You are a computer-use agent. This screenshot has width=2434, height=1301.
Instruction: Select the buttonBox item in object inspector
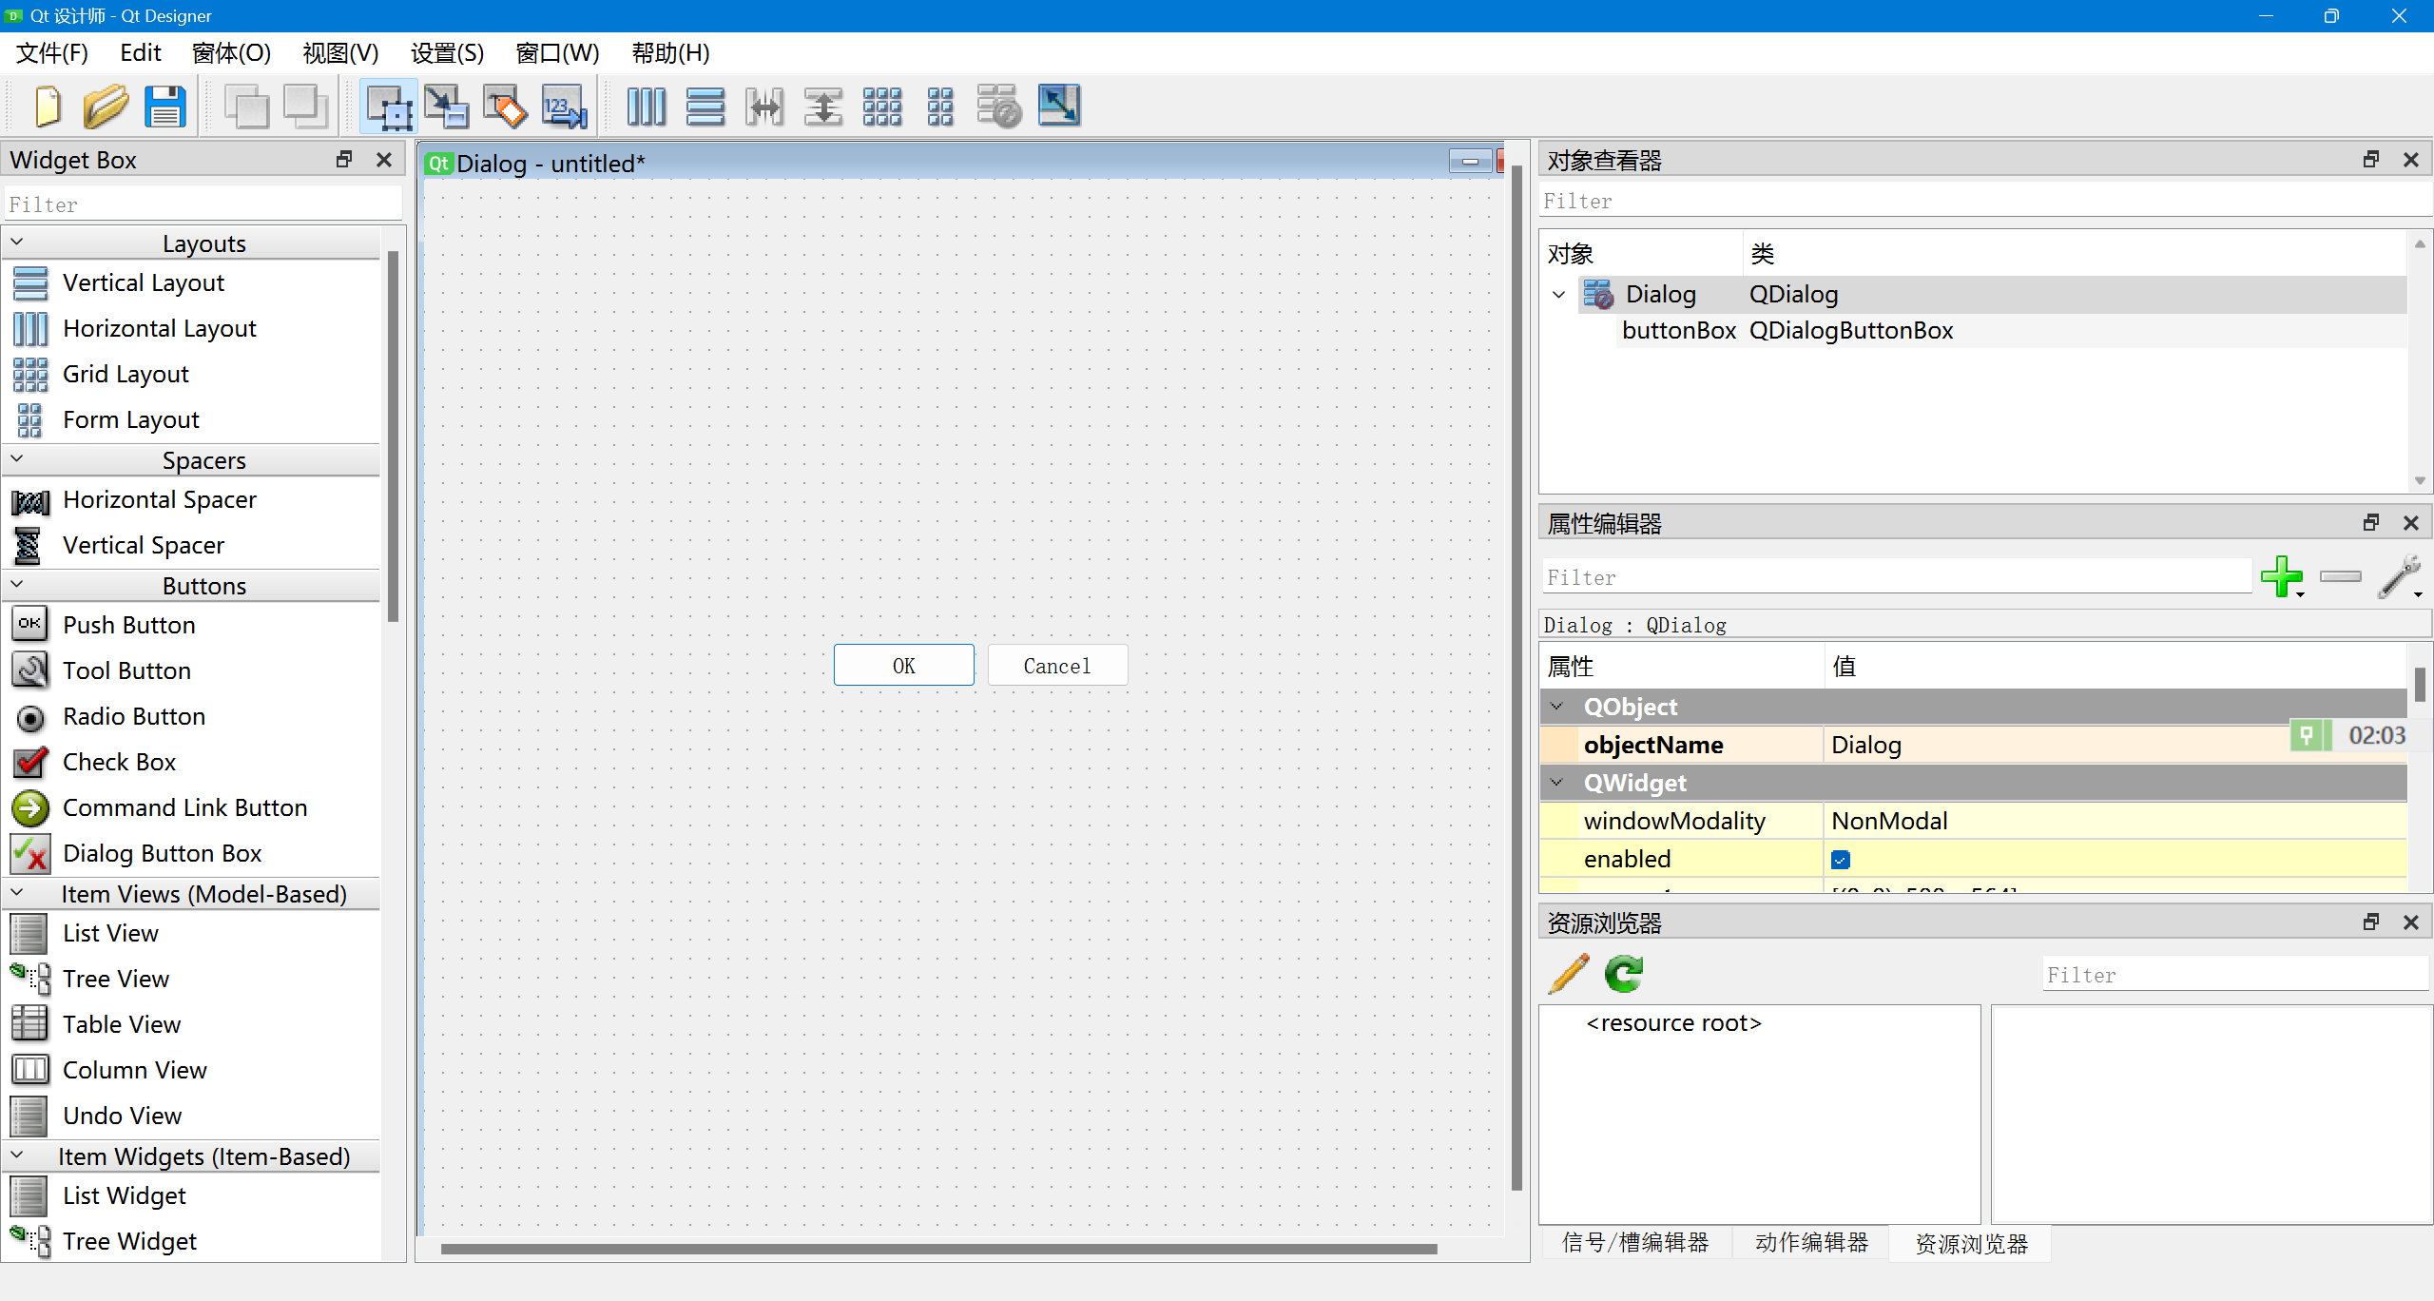click(x=1679, y=330)
